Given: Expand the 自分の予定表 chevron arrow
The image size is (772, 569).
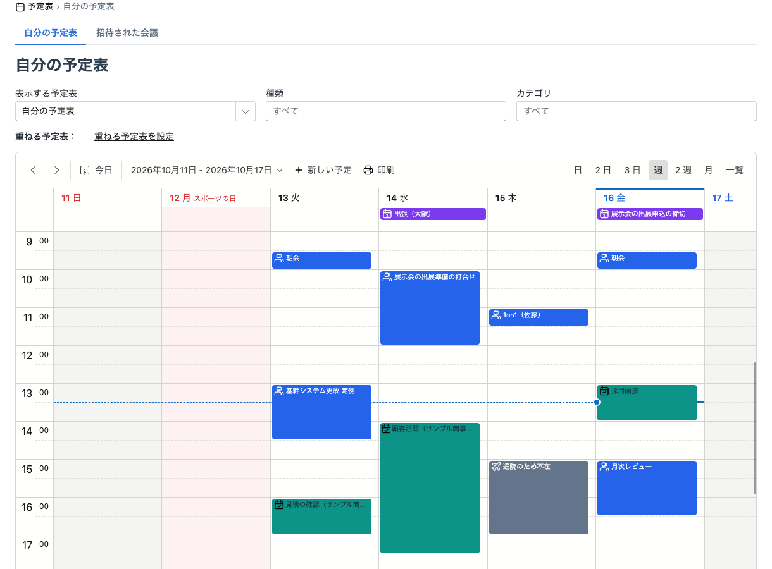Looking at the screenshot, I should [245, 111].
